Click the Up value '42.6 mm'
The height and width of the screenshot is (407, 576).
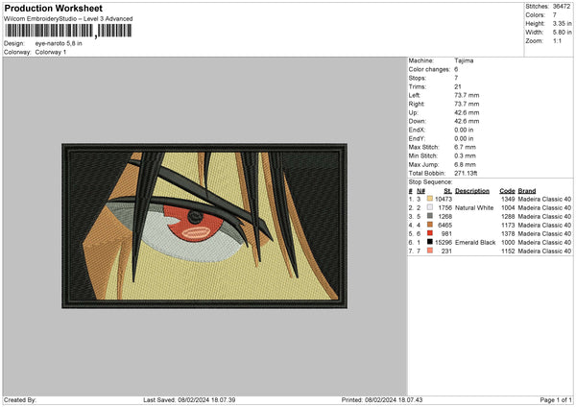point(467,112)
